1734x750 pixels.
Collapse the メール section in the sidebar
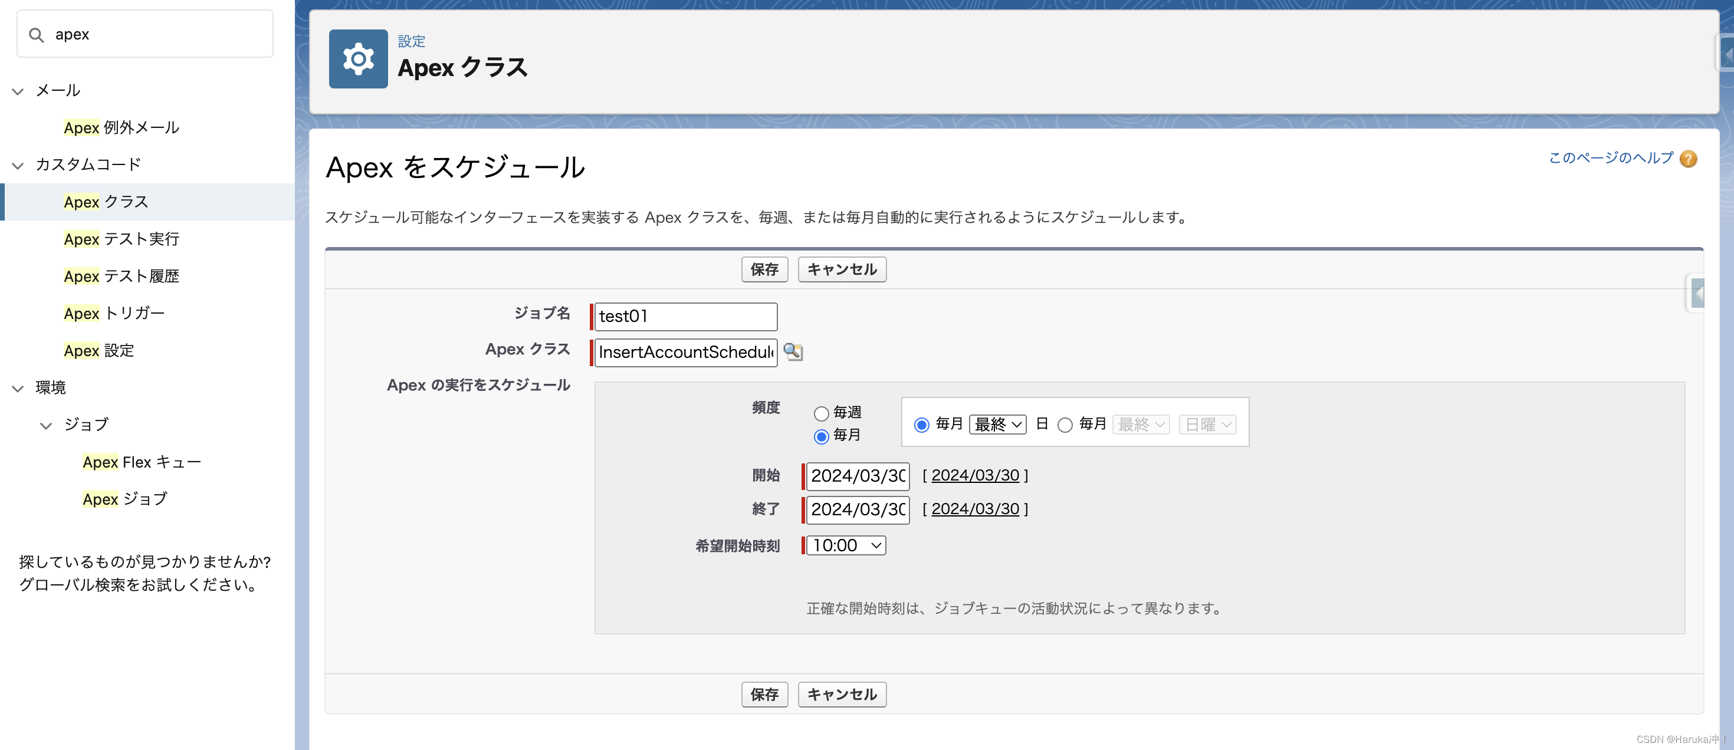pyautogui.click(x=17, y=91)
